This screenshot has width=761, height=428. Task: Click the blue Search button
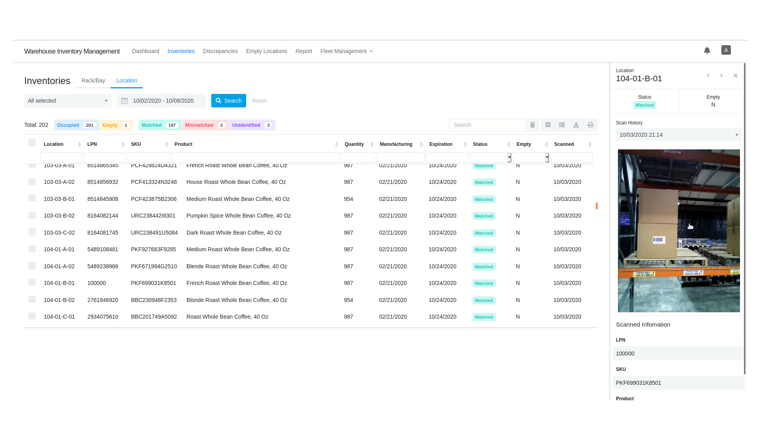[228, 101]
